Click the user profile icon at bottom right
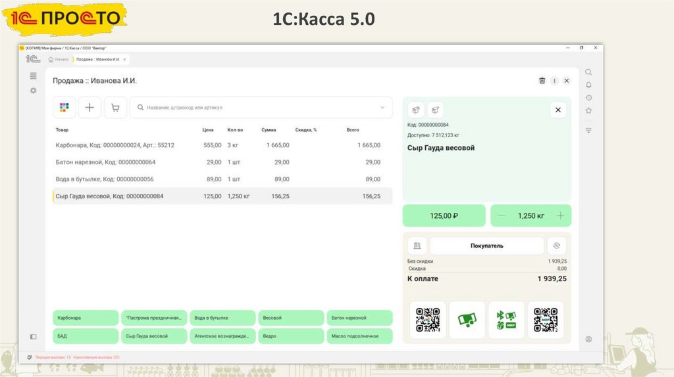The width and height of the screenshot is (674, 377). tap(588, 339)
